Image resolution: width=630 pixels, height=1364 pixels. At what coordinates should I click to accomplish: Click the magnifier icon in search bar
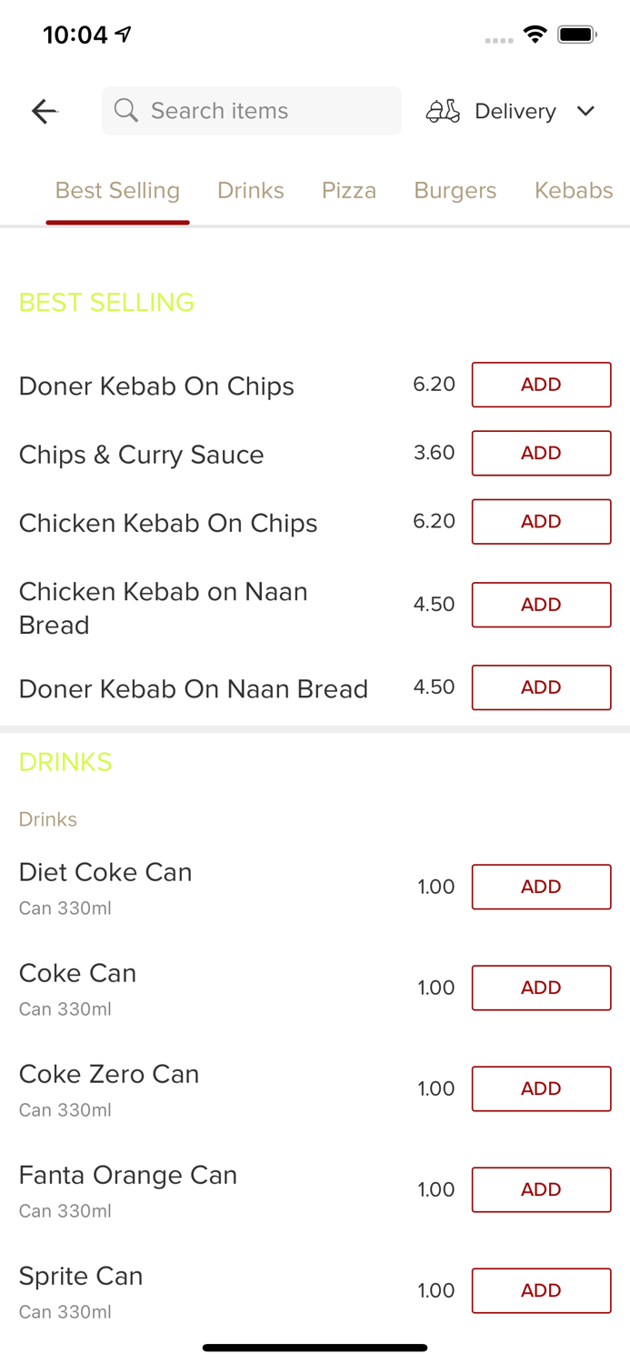(x=126, y=111)
